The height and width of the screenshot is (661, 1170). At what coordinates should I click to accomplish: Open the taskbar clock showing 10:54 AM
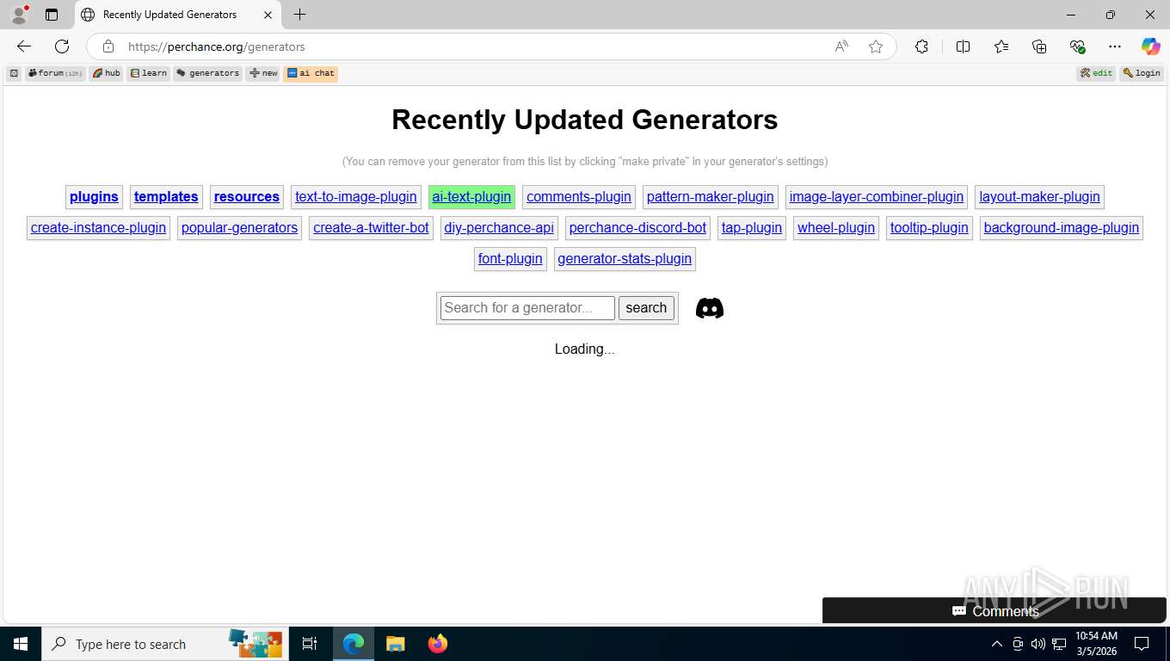(x=1096, y=644)
